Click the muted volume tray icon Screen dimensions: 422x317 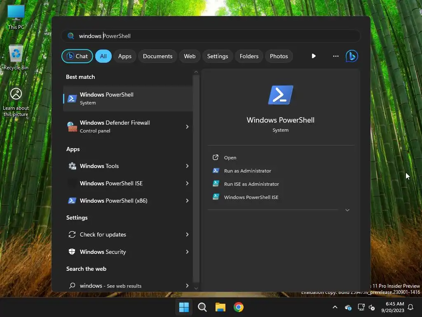[372, 307]
